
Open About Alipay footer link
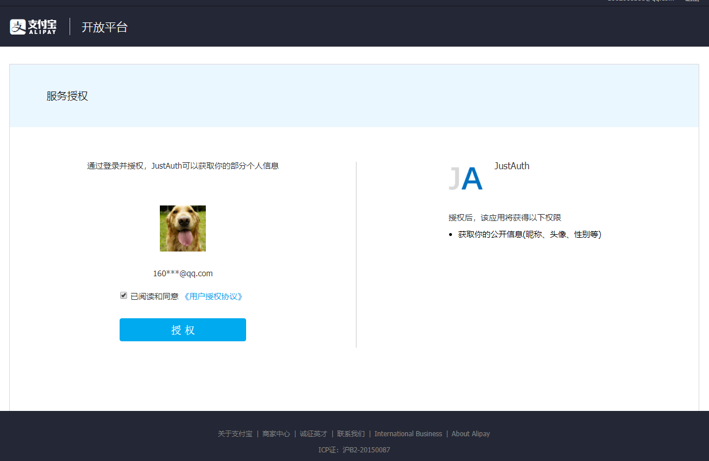(471, 434)
